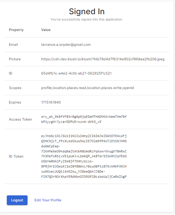Click the scopes list value
Screen dimensions: 175x215
pos(88,88)
